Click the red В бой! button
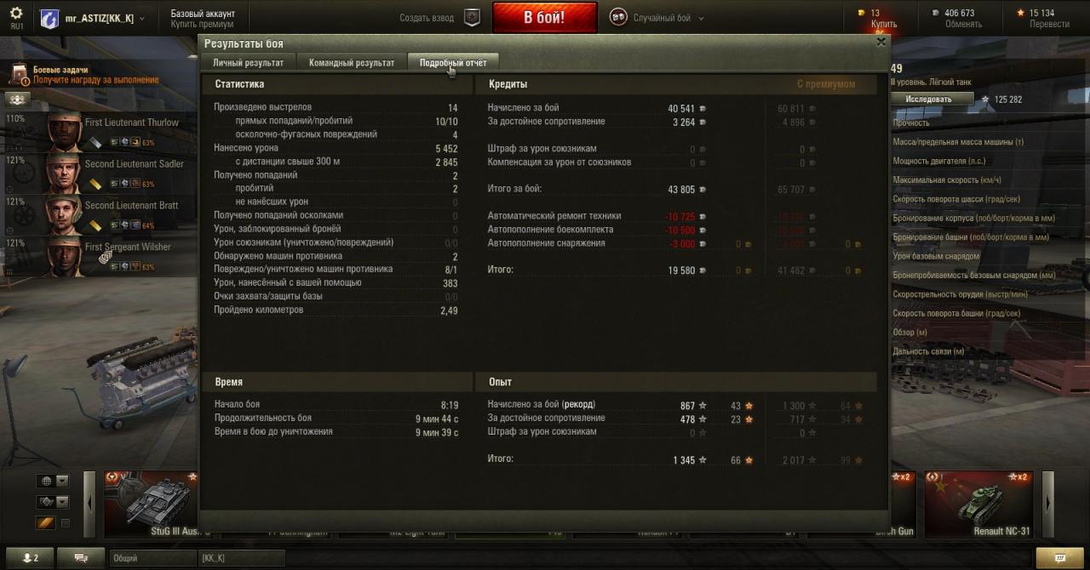This screenshot has height=570, width=1090. tap(544, 17)
